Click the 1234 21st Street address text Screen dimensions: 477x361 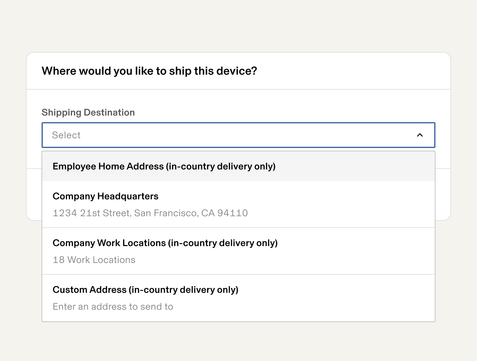point(150,213)
